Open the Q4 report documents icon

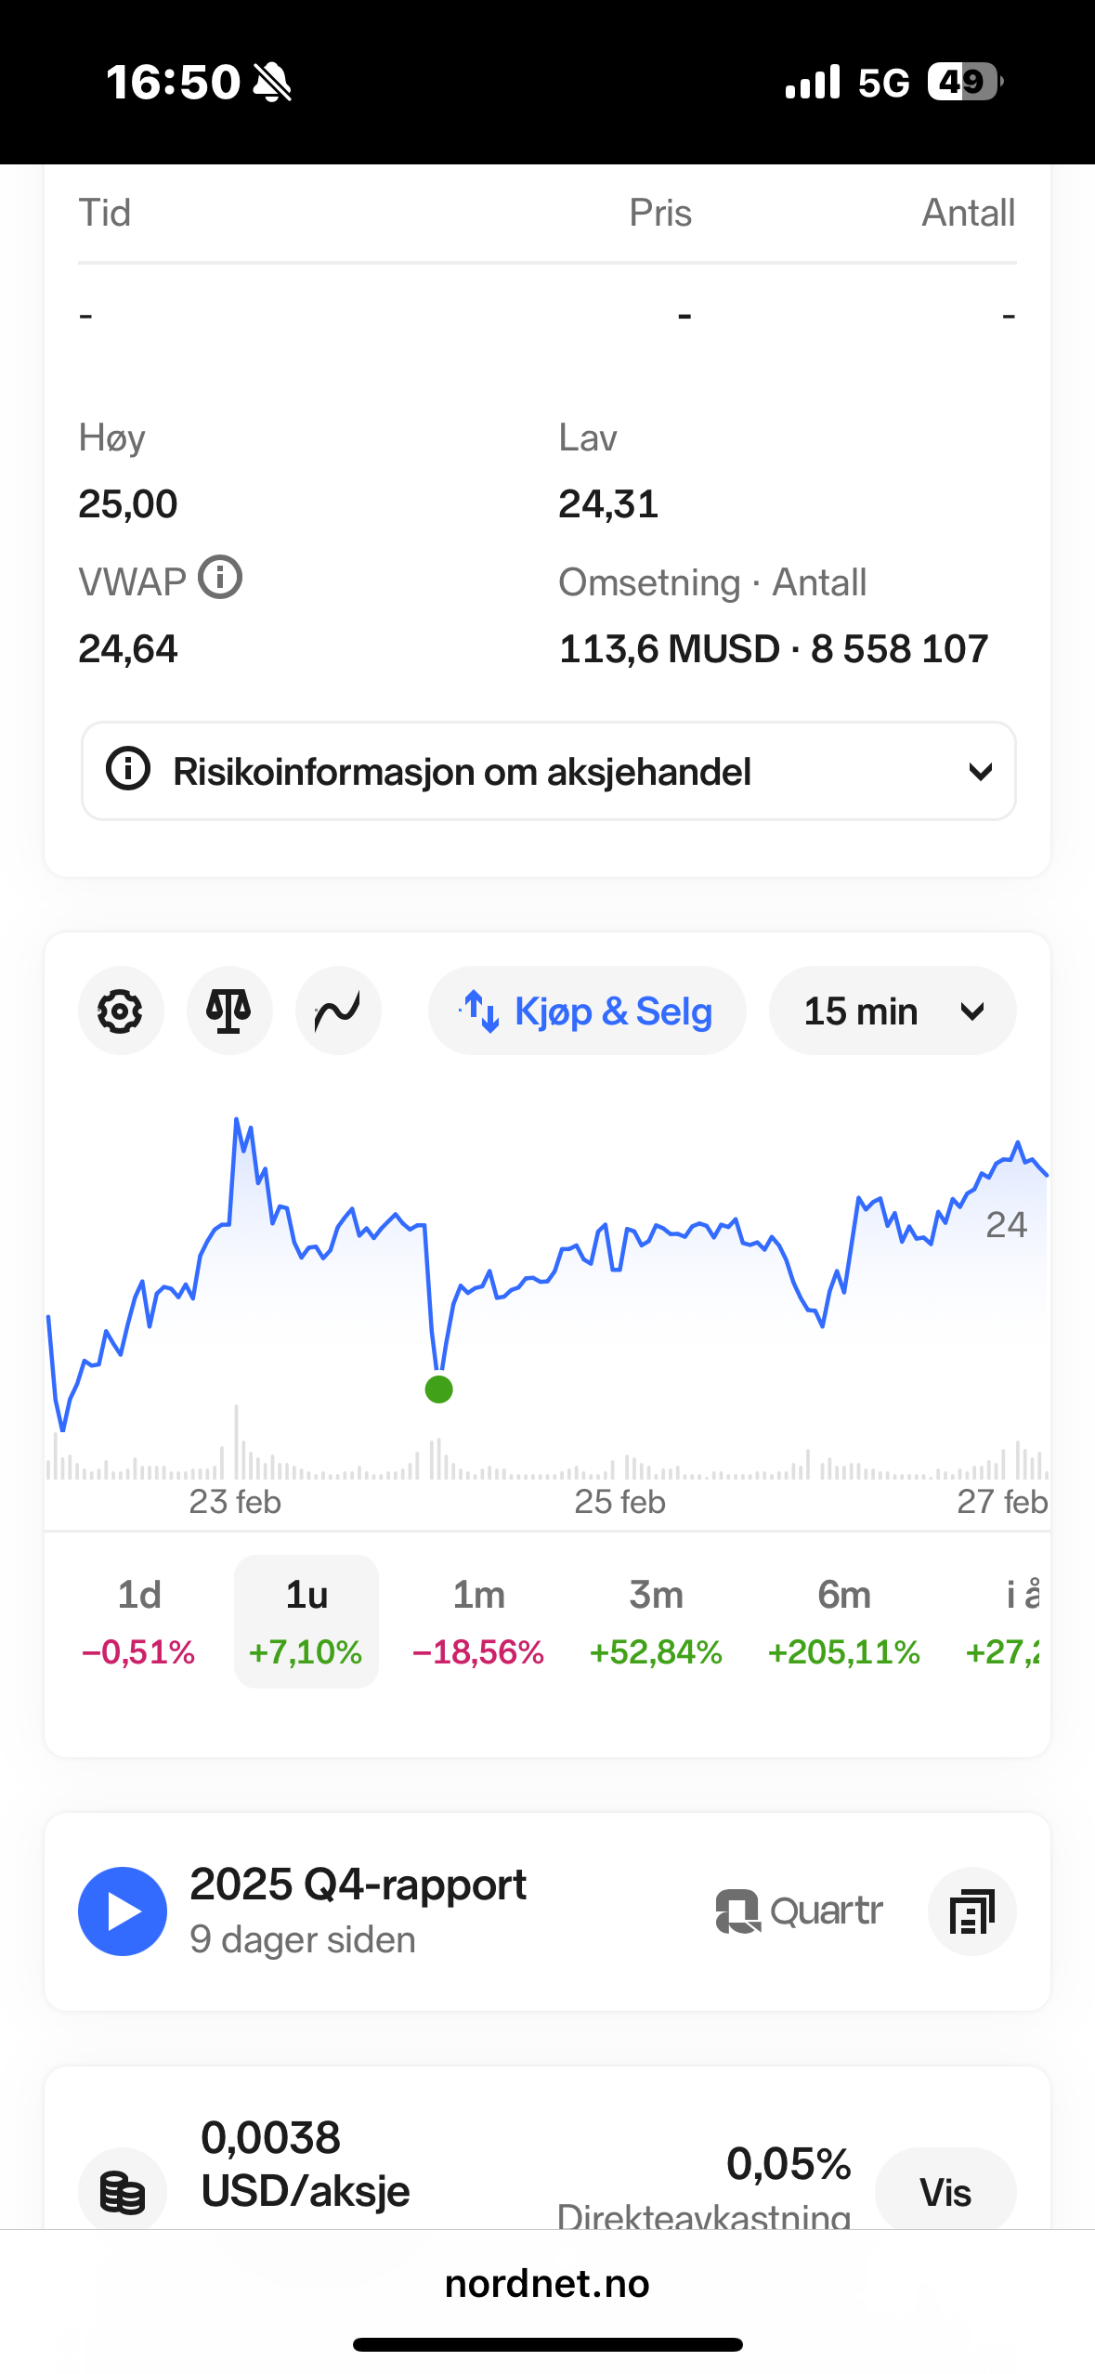[x=971, y=1911]
